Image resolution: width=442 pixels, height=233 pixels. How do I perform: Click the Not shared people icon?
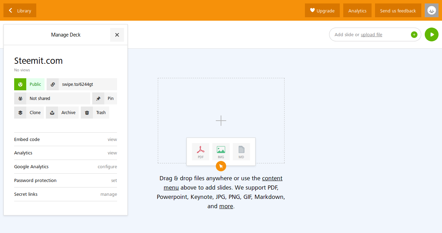click(x=20, y=99)
